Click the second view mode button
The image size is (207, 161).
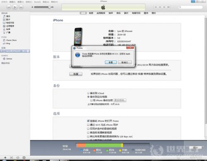[160, 7]
